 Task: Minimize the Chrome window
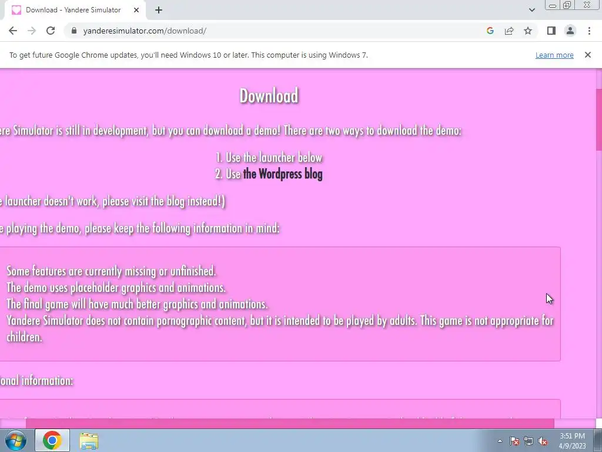click(553, 5)
